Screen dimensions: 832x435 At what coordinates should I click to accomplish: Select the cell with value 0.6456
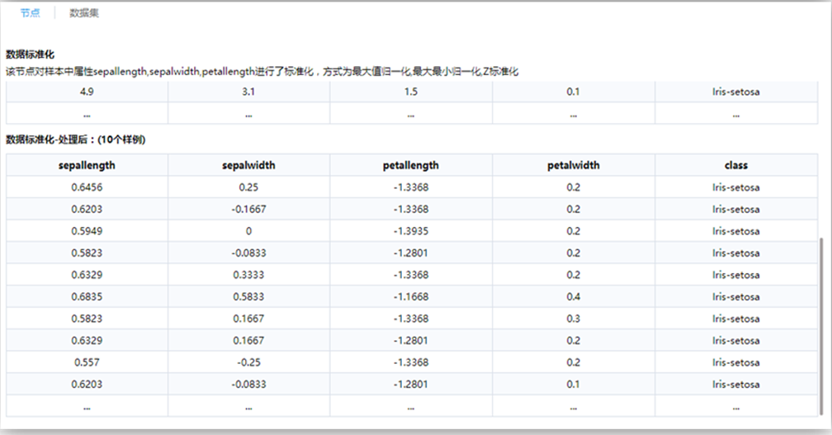point(87,187)
